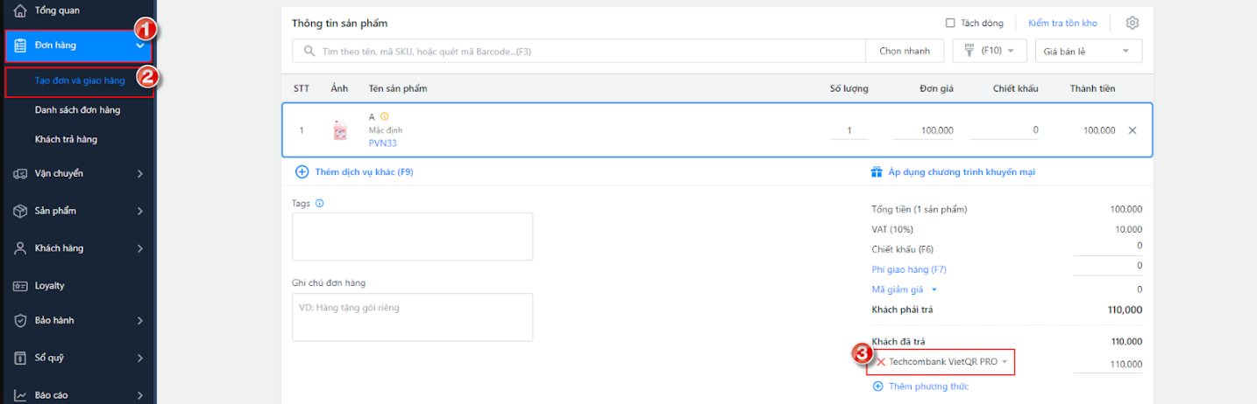Click the warning icon next to product A
This screenshot has width=1257, height=404.
coord(384,116)
